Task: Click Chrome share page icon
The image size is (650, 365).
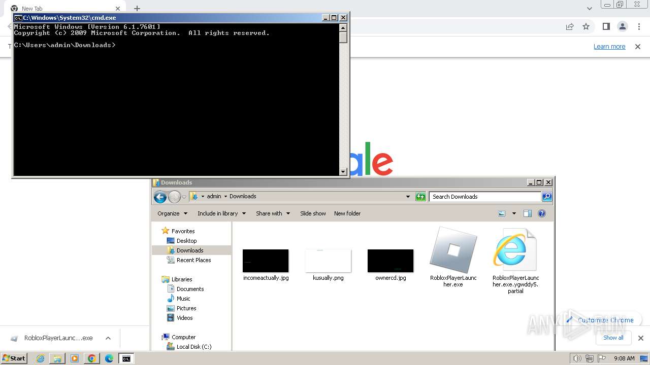Action: point(570,26)
